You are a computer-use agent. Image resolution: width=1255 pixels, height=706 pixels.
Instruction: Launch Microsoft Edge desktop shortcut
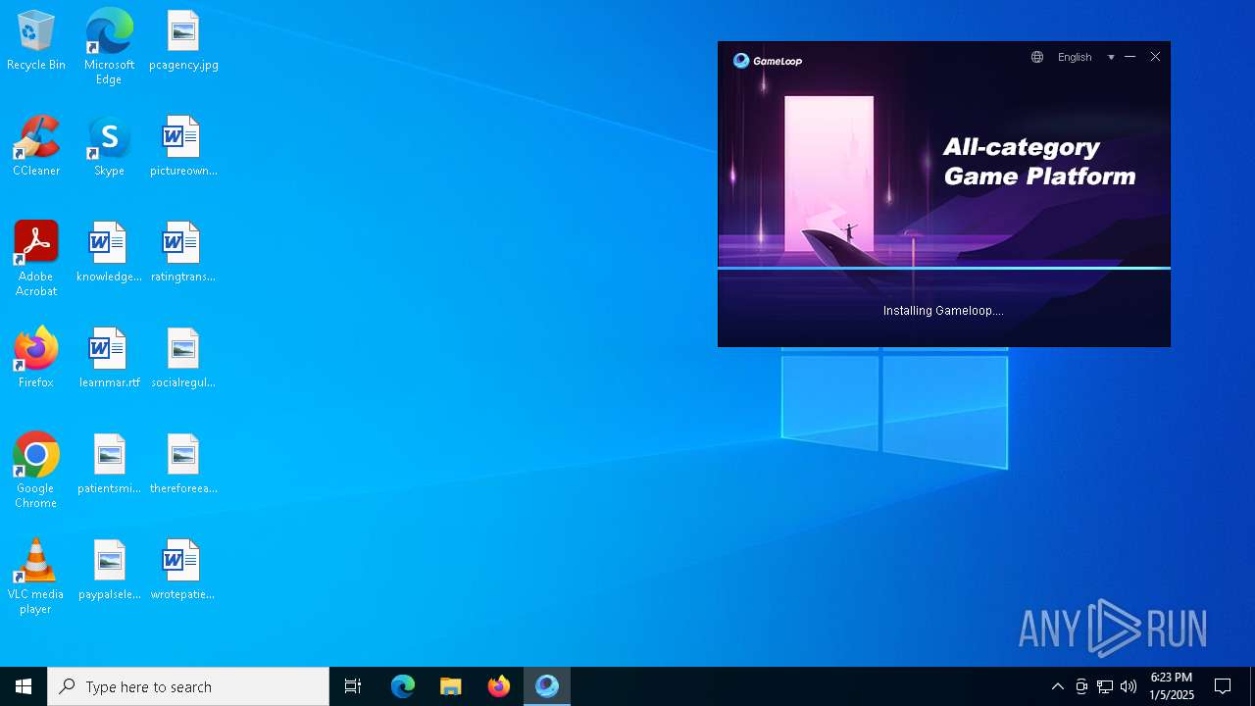pos(109,47)
